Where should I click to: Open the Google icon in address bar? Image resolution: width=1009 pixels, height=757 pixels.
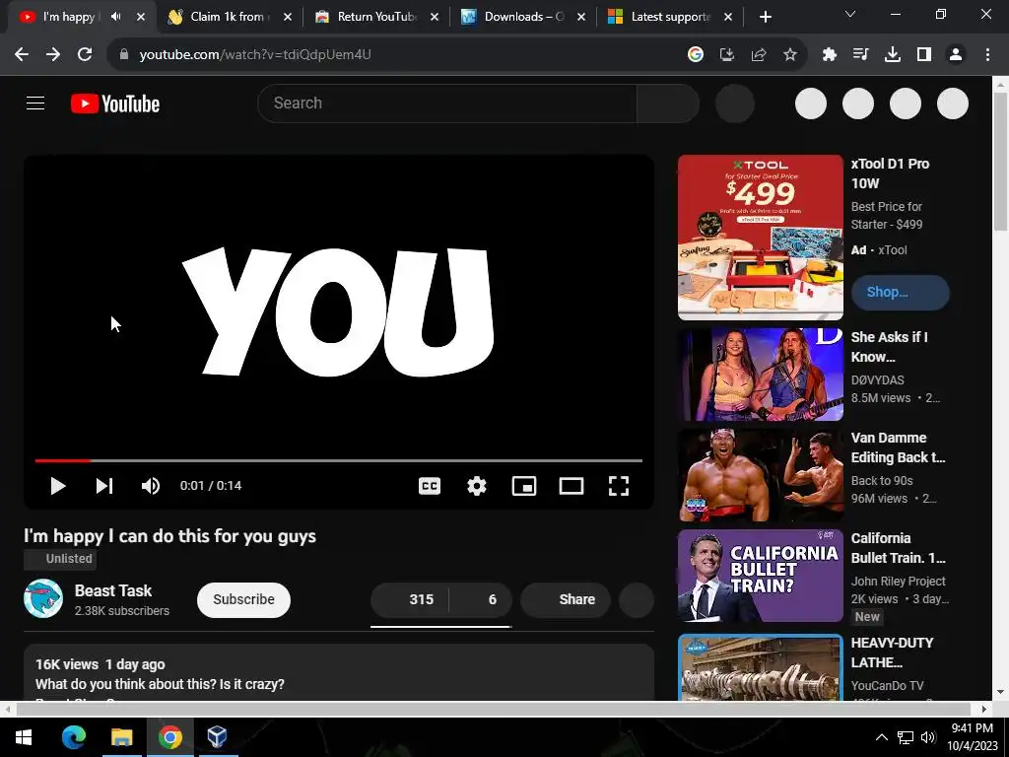(695, 55)
